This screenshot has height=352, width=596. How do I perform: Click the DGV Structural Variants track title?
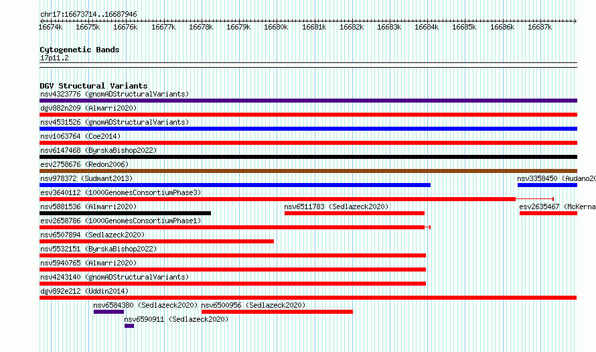[x=94, y=86]
